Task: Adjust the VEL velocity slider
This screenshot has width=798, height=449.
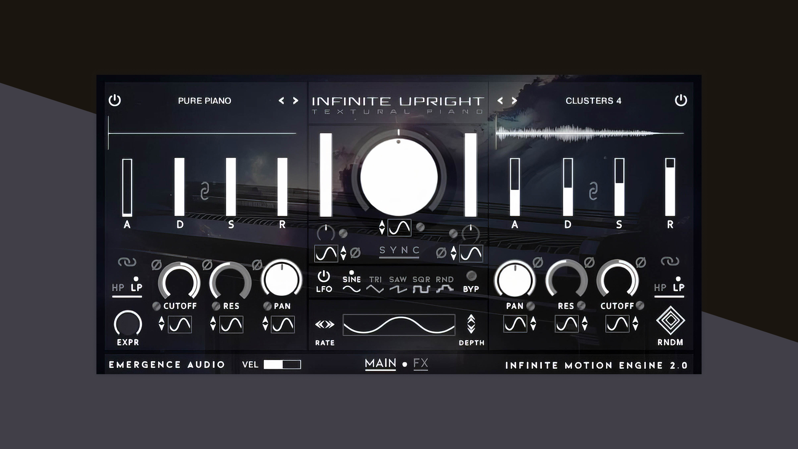Action: click(282, 364)
